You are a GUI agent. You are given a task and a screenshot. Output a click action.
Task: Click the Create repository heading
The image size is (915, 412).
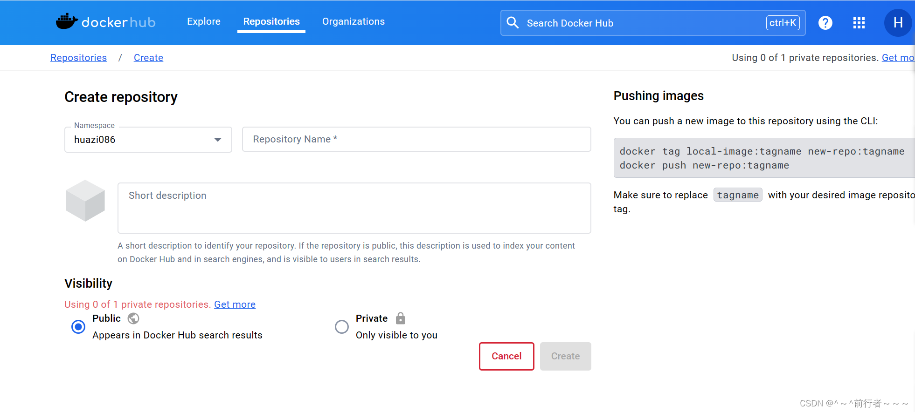pyautogui.click(x=121, y=97)
